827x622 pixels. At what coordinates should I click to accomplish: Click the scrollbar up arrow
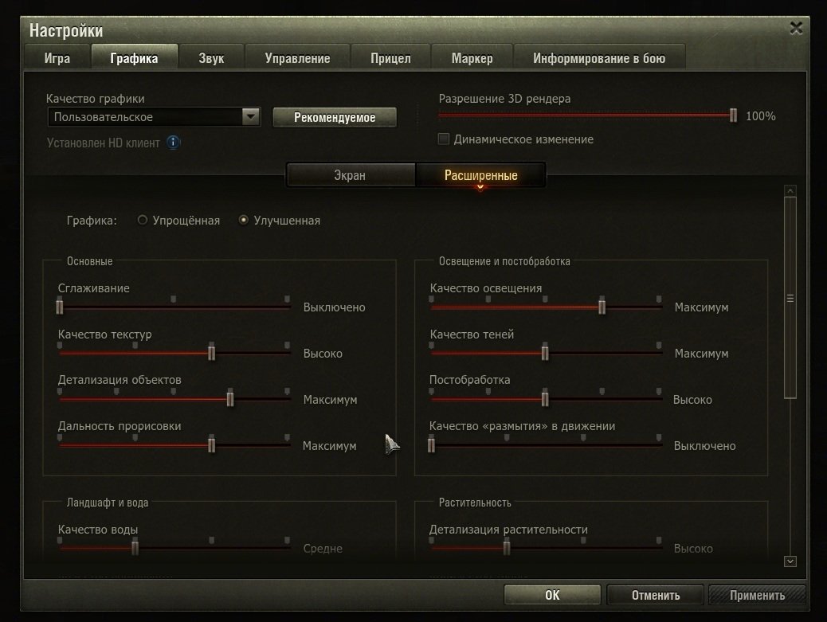click(790, 190)
